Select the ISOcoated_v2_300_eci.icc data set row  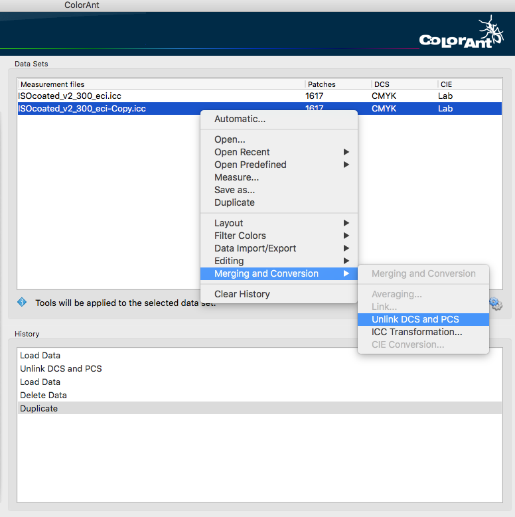259,96
